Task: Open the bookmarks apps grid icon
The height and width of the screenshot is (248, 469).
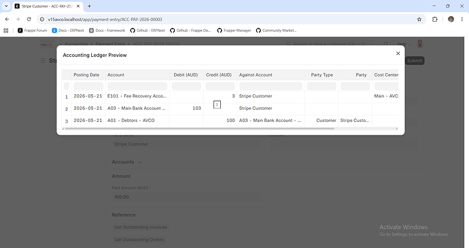Action: coord(6,30)
